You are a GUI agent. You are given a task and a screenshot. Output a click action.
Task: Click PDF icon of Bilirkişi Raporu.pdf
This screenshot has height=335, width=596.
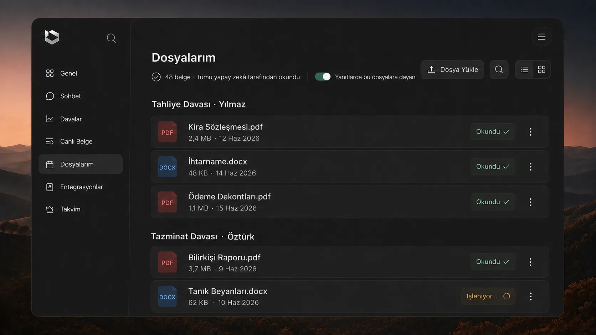point(167,262)
